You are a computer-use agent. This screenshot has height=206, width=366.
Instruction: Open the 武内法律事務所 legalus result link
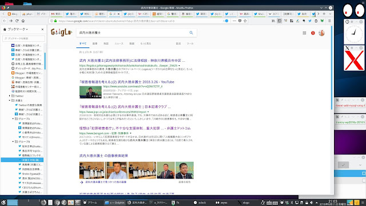pyautogui.click(x=132, y=61)
